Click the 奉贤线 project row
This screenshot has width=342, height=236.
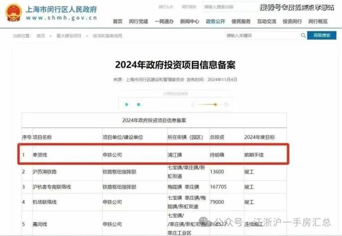click(x=155, y=155)
